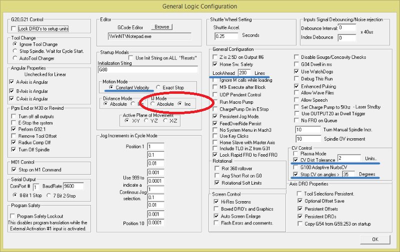Enable Program Safety Lockout
The image size is (400, 252).
12,216
